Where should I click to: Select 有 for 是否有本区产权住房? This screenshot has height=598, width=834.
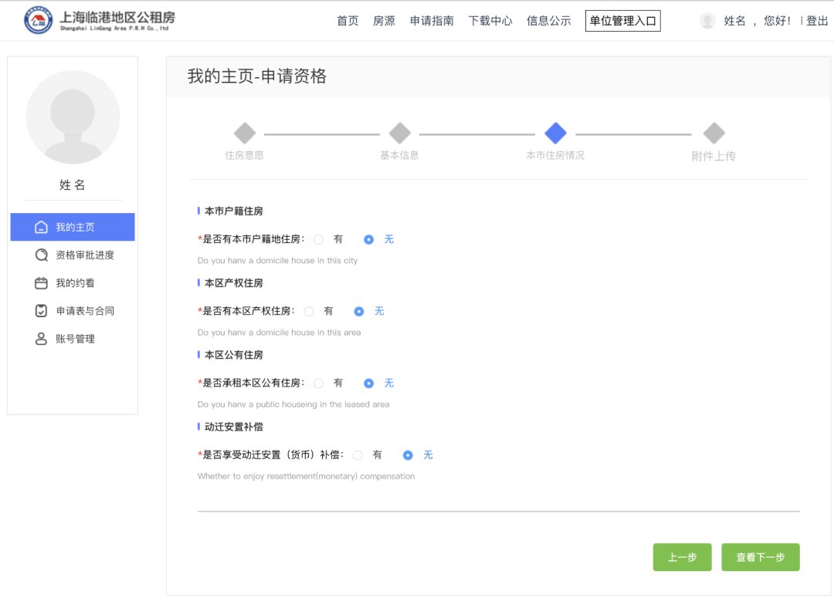point(309,312)
